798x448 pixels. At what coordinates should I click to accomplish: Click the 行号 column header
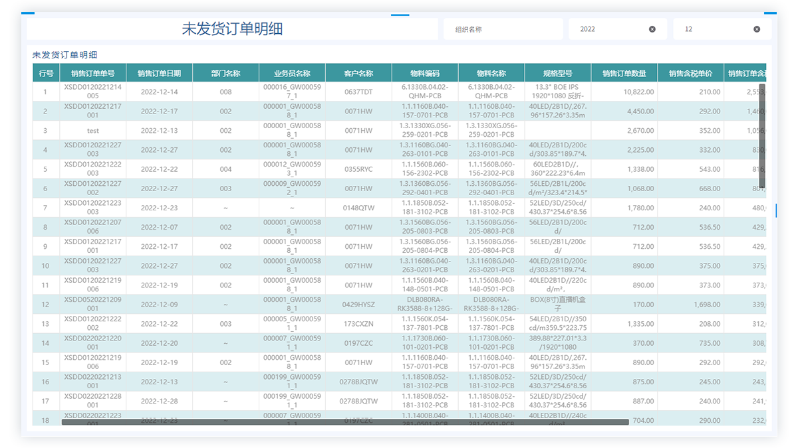[46, 74]
